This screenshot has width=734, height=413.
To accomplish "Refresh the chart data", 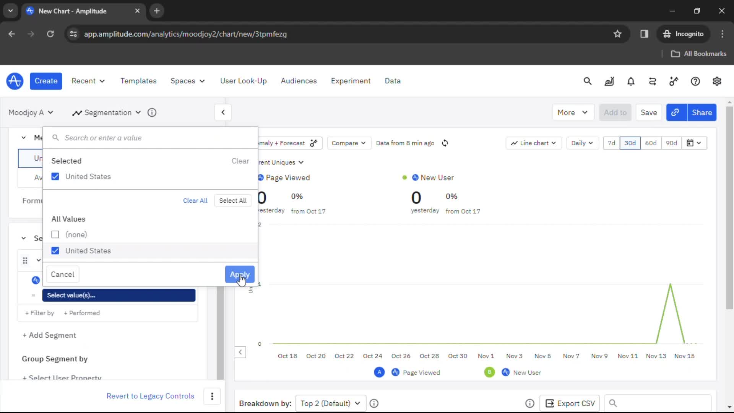I will [x=445, y=143].
